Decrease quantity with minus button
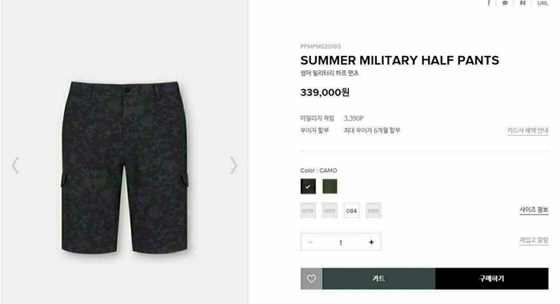560x304 pixels. [310, 242]
